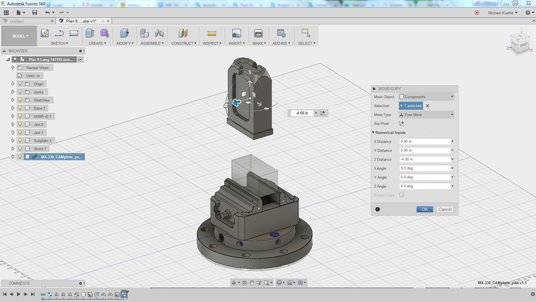Cancel the Move/Copy dialog

pos(444,209)
